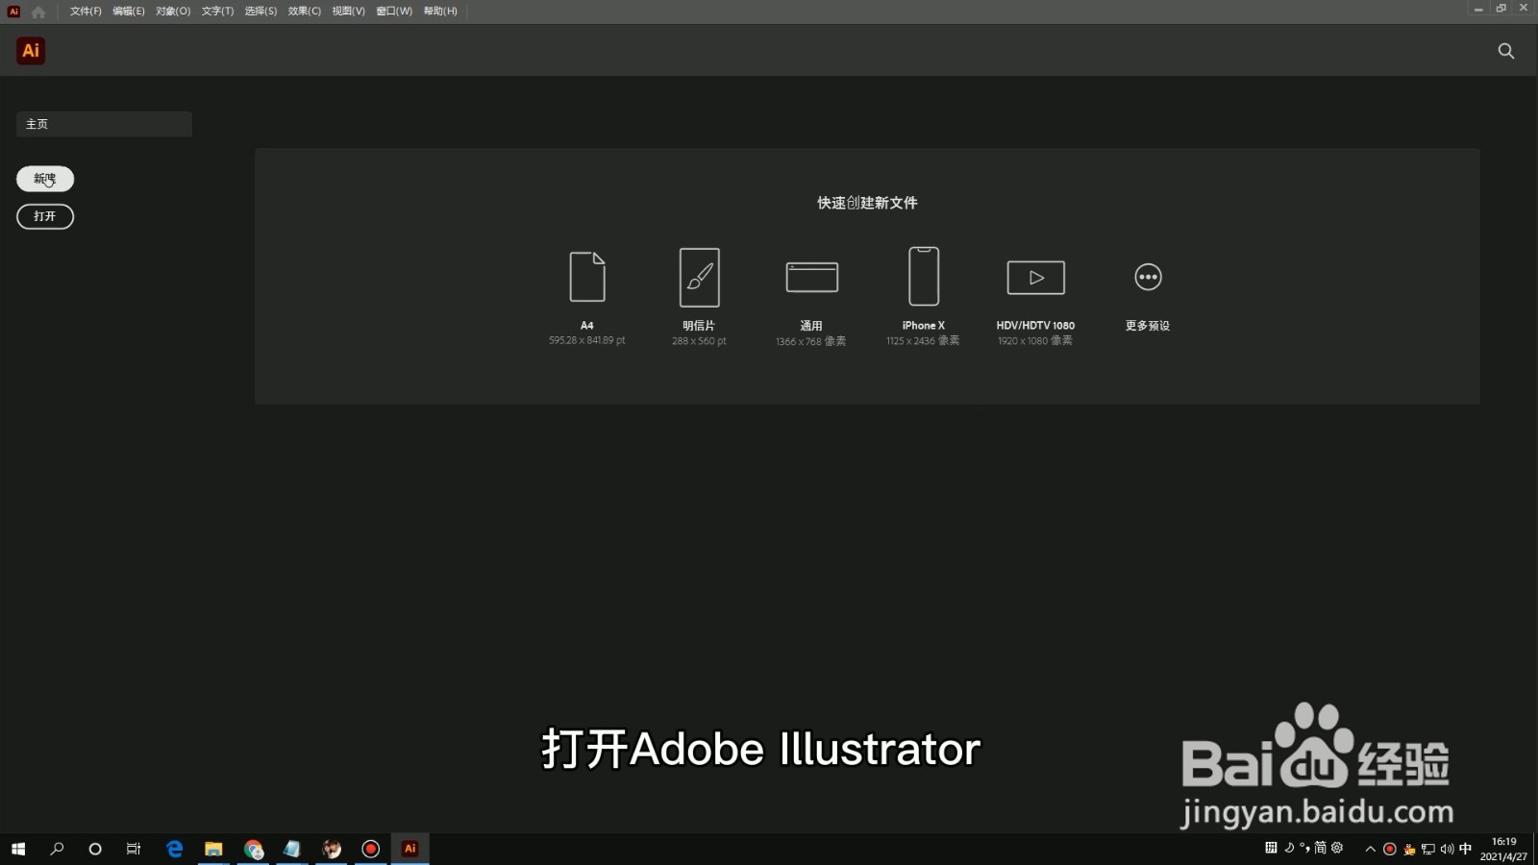Viewport: 1538px width, 865px height.
Task: Launch Microsoft Edge from taskbar
Action: [174, 849]
